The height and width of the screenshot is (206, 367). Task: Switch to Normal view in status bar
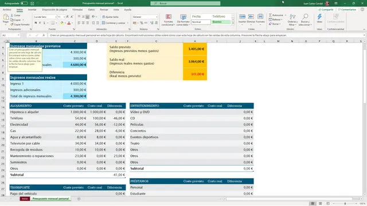pos(313,204)
